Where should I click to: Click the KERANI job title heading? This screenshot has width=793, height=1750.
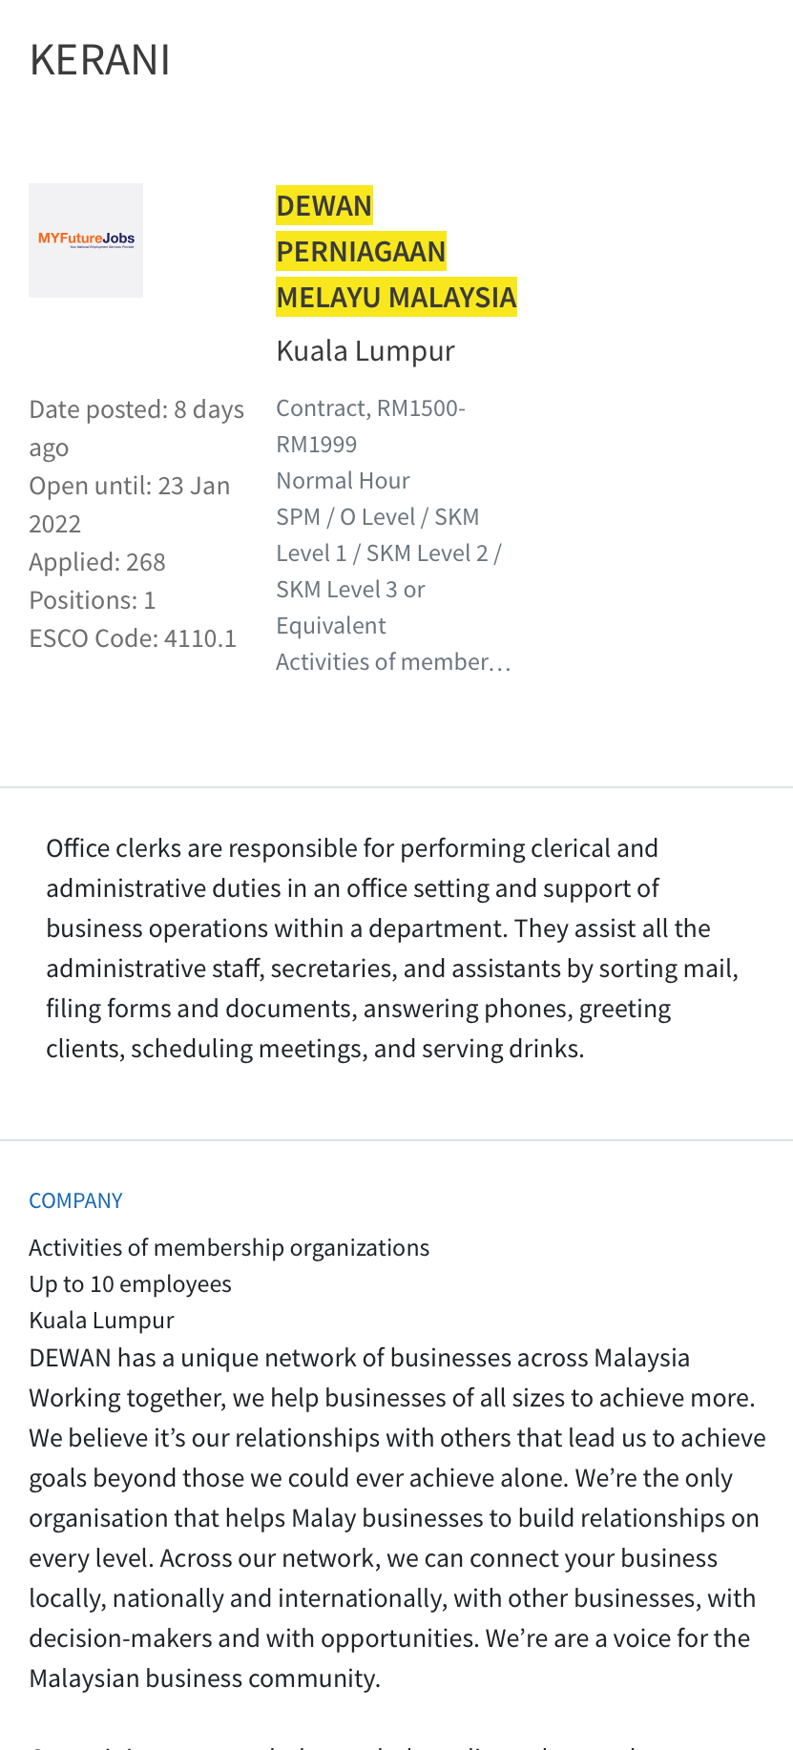[100, 60]
